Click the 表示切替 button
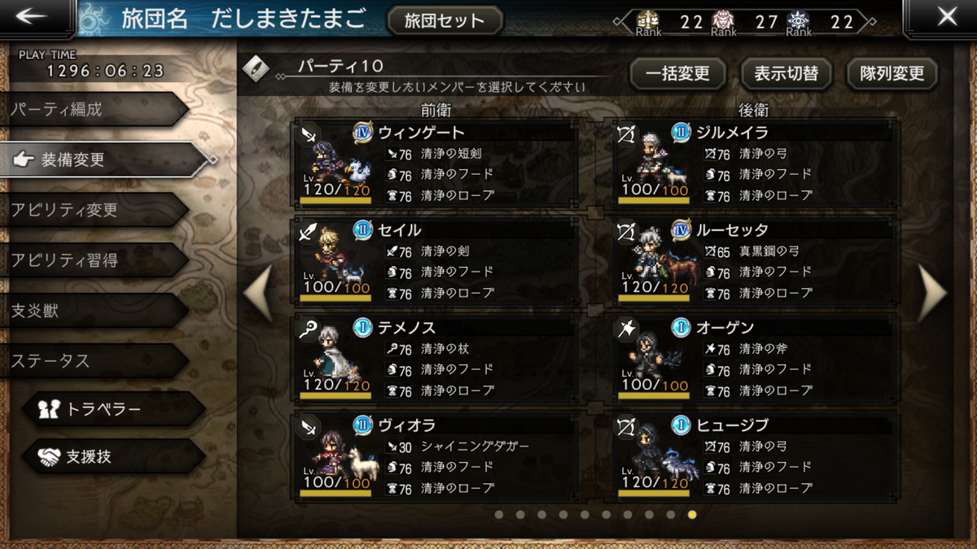Screen dimensions: 977x549 pyautogui.click(x=786, y=74)
